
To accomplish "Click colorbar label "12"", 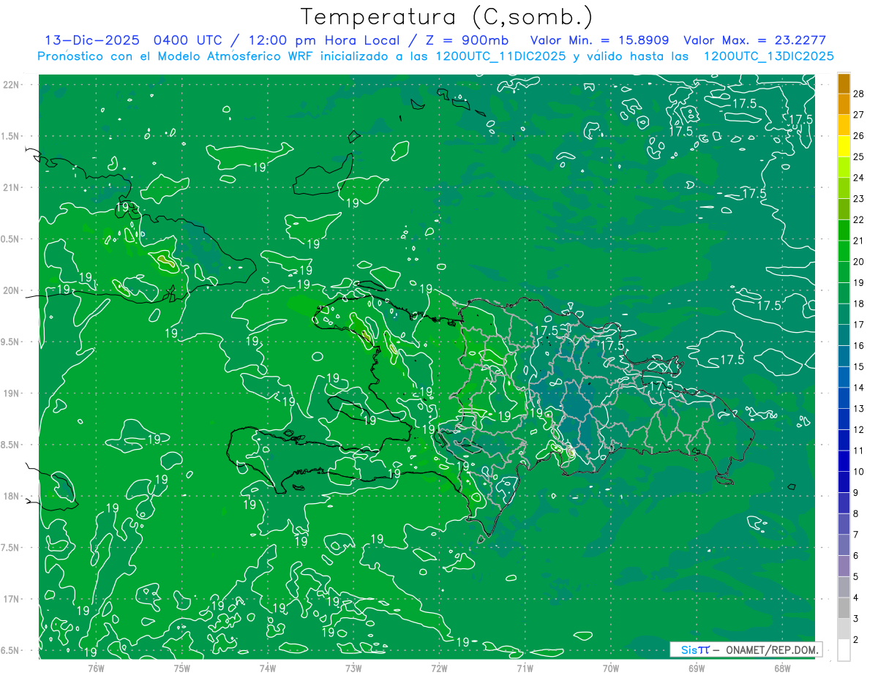I will [859, 430].
